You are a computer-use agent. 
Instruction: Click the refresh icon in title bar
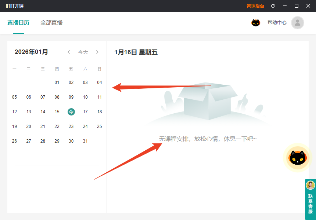pyautogui.click(x=273, y=6)
